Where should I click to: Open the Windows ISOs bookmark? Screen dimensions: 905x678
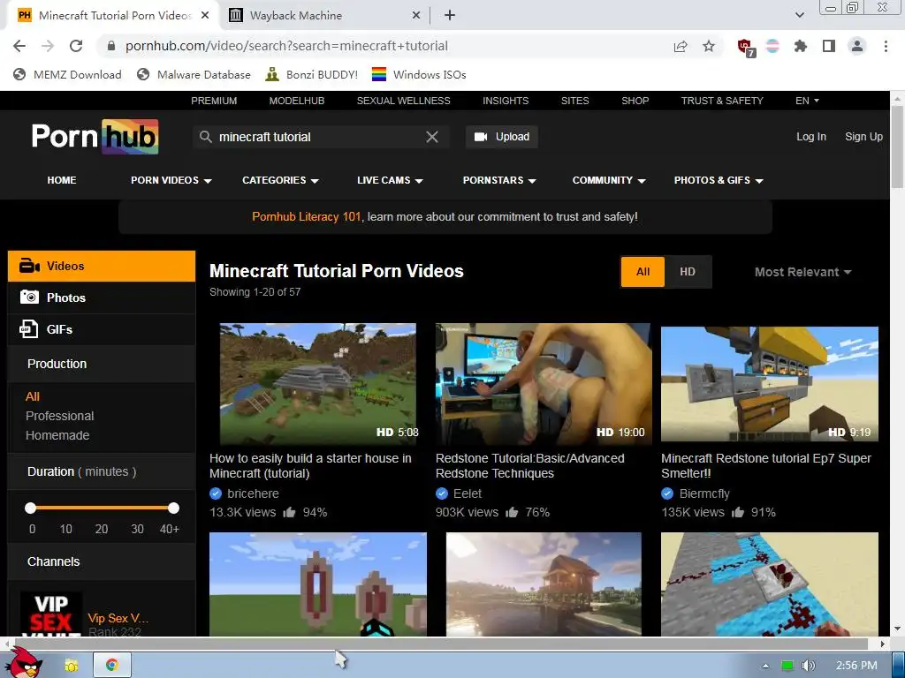point(418,74)
